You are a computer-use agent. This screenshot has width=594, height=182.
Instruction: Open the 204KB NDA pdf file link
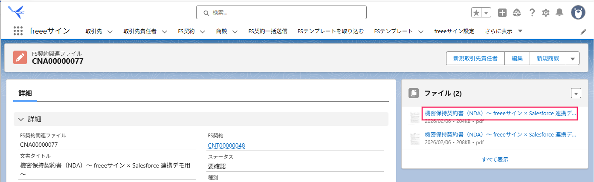click(500, 114)
